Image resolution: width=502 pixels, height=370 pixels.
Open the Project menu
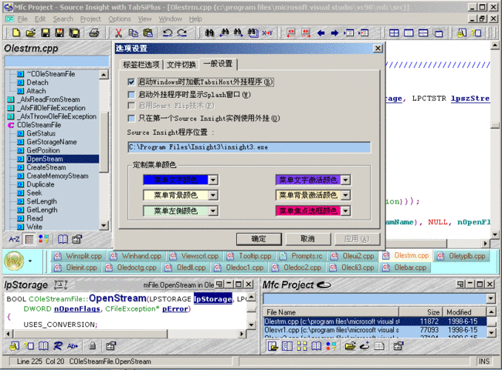tap(90, 19)
